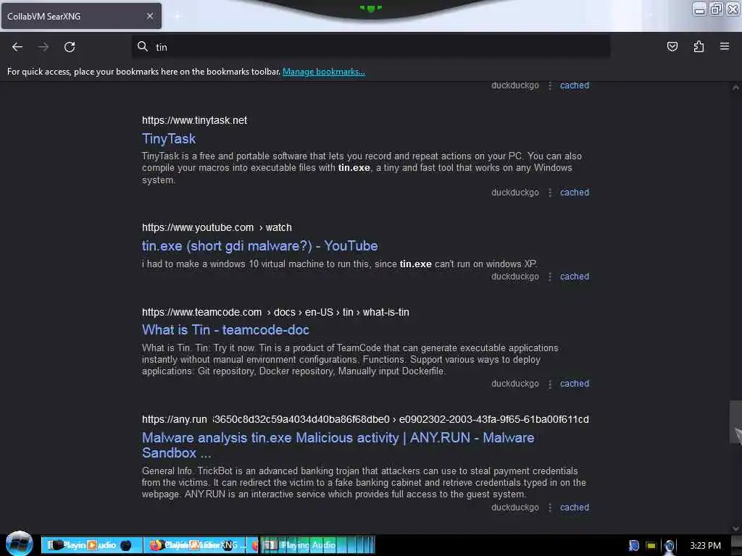Expand options dots beside TinyTask cached link

tap(550, 193)
